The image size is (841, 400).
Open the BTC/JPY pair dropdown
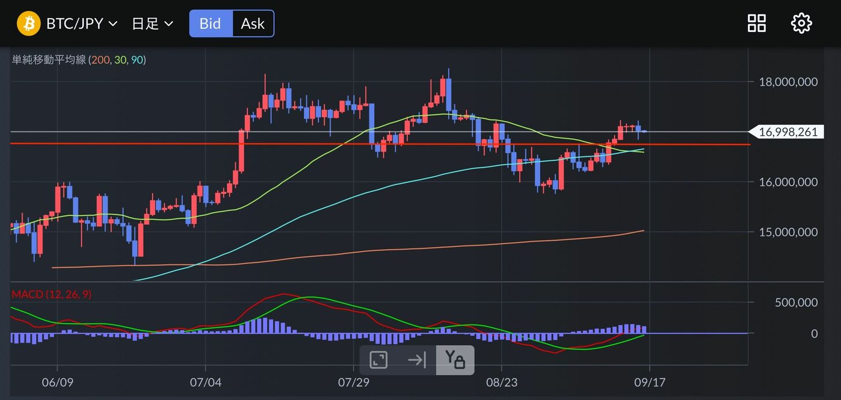pyautogui.click(x=75, y=24)
